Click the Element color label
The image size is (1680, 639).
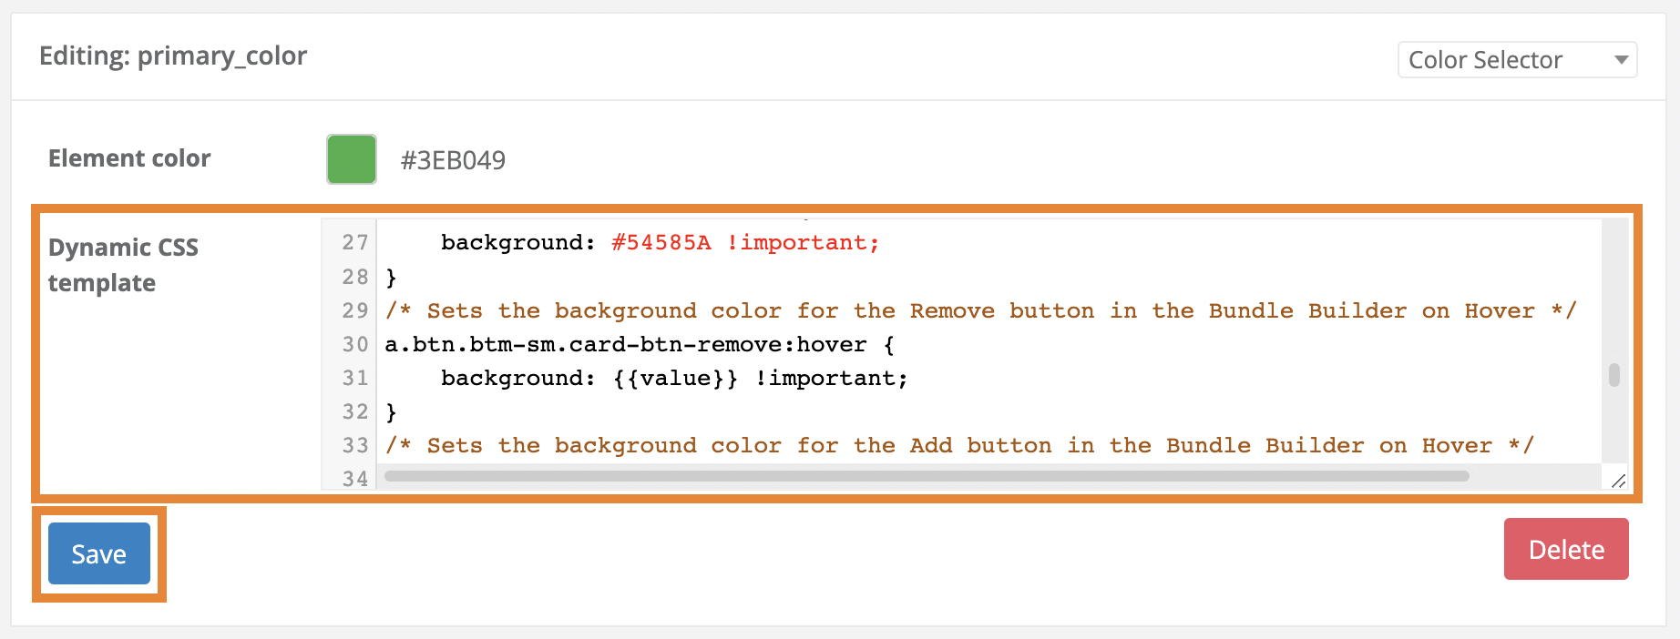coord(129,157)
